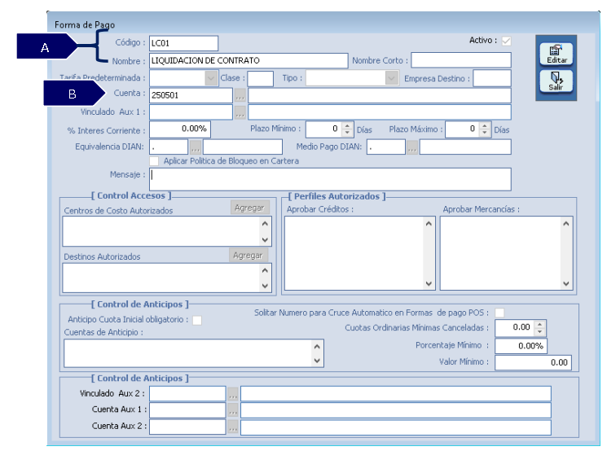Click the % Interes Corriente field

point(180,129)
